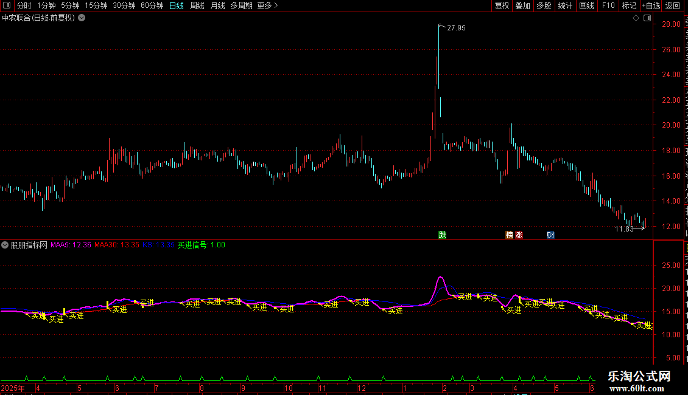The width and height of the screenshot is (688, 395).
Task: Click the panel layout icon at top-left
Action: click(x=7, y=5)
